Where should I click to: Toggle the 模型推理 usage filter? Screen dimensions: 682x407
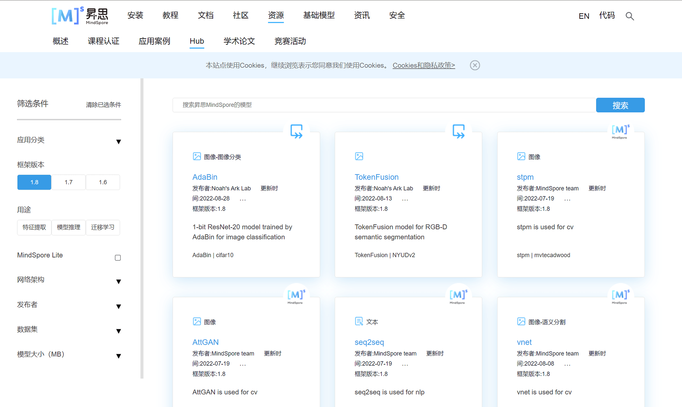(x=69, y=227)
